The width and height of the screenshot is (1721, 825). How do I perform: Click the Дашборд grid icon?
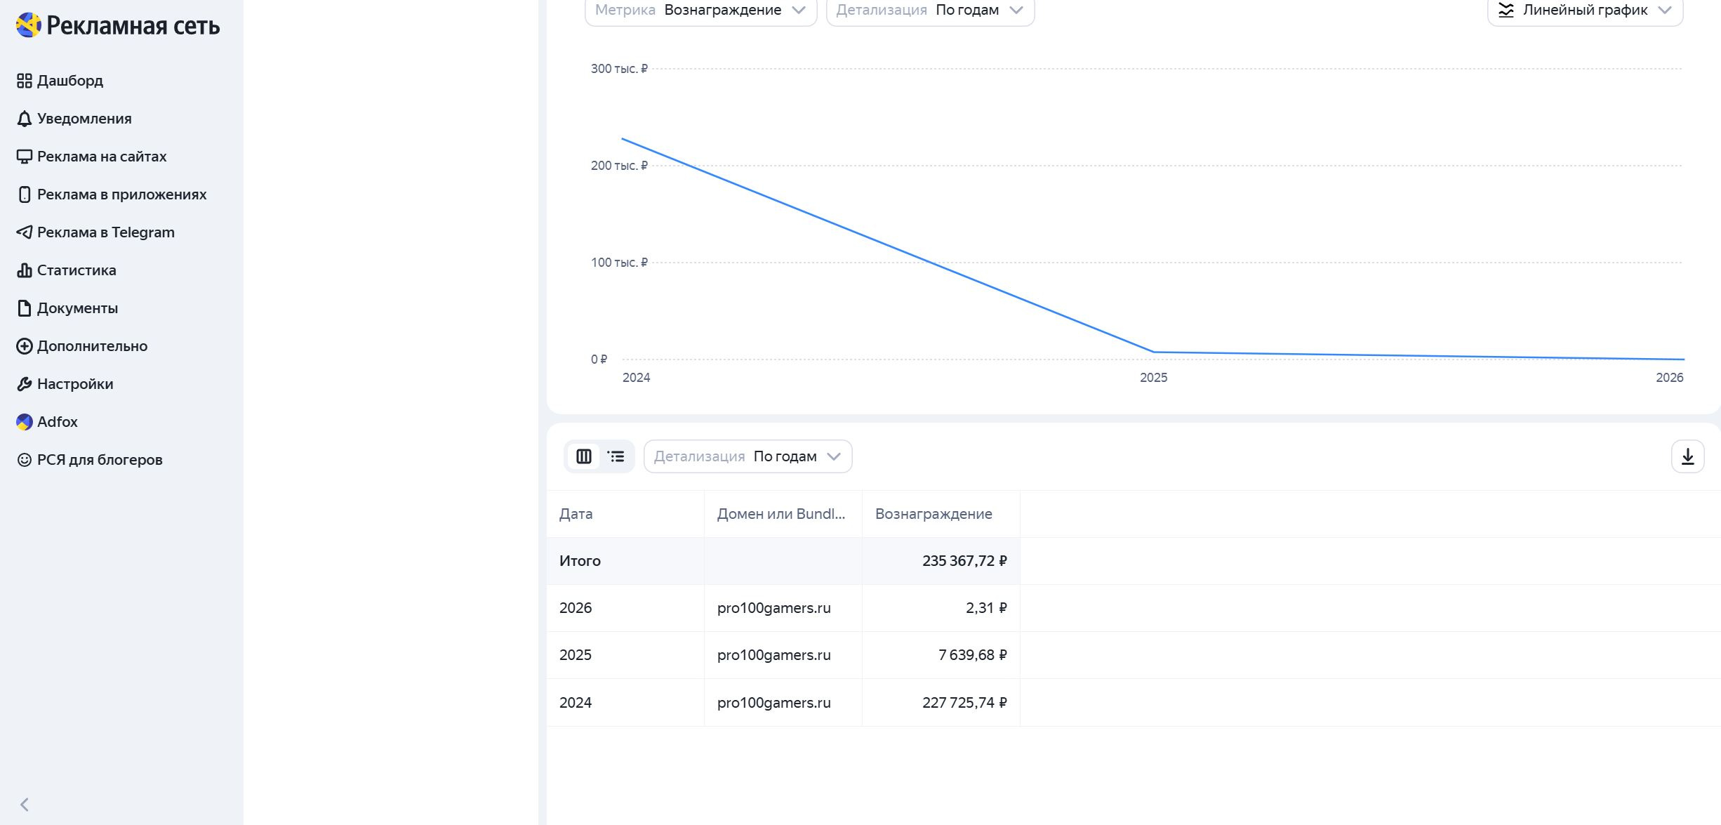pyautogui.click(x=25, y=81)
